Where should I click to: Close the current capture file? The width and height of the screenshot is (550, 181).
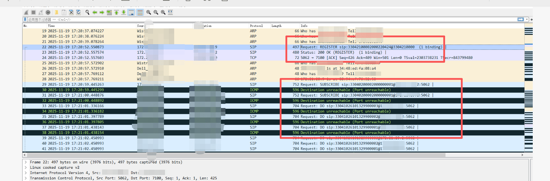point(71,12)
